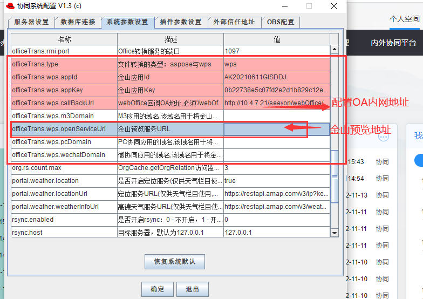
Task: Click the empty value cell for officeTrans.wps.wechatDomain
Action: pos(277,155)
